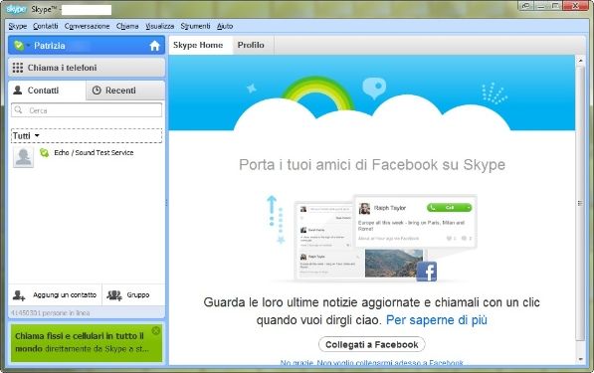594x373 pixels.
Task: Click the group people icon
Action: (x=114, y=295)
